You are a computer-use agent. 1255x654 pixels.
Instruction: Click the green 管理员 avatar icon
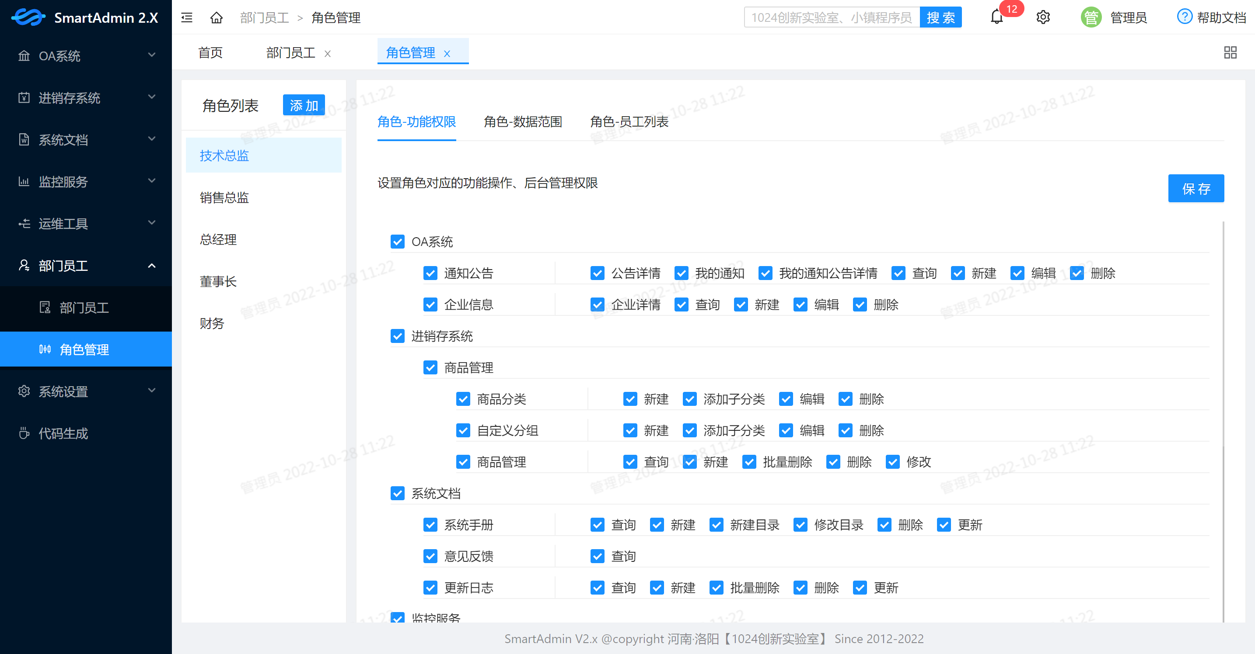pos(1091,18)
